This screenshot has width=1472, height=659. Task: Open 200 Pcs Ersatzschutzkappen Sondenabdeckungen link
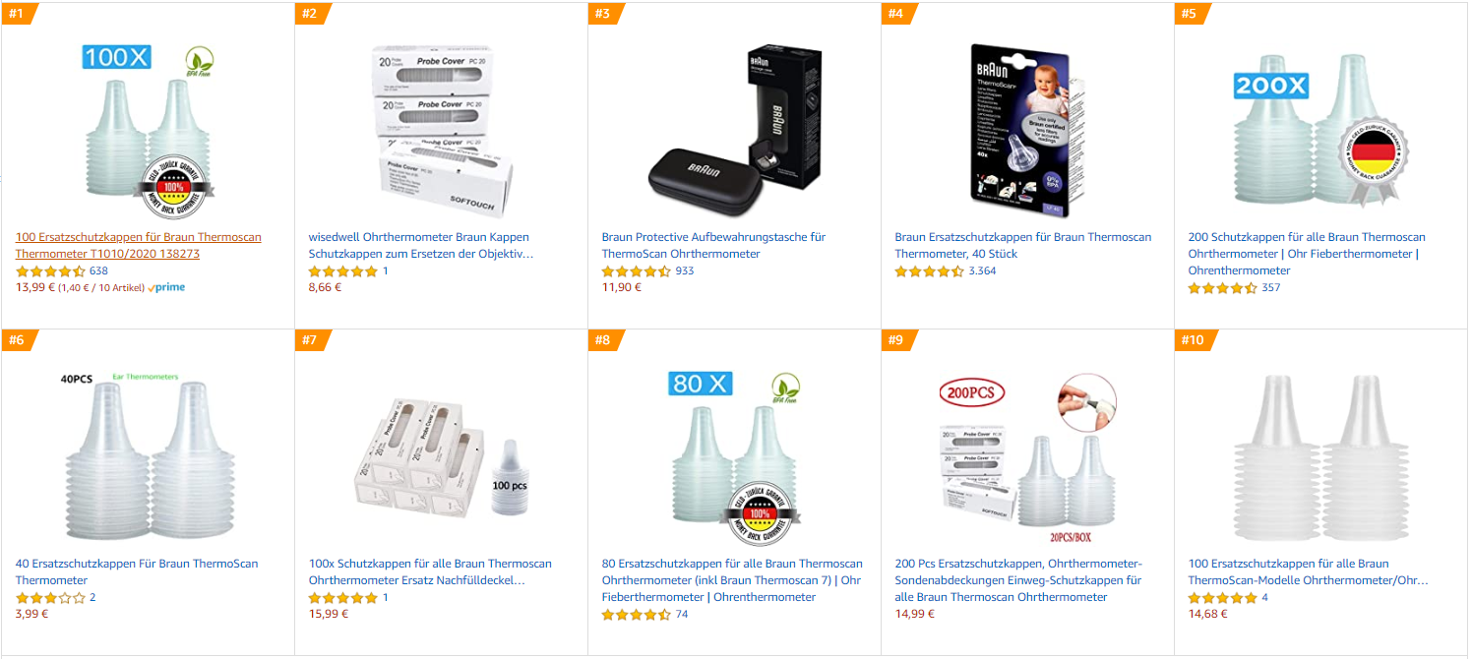coord(1019,580)
